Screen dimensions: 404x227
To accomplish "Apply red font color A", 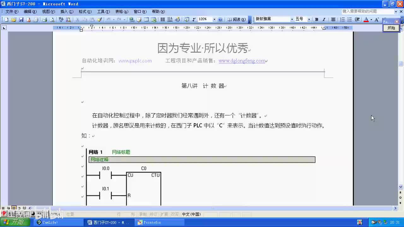I will (366, 20).
